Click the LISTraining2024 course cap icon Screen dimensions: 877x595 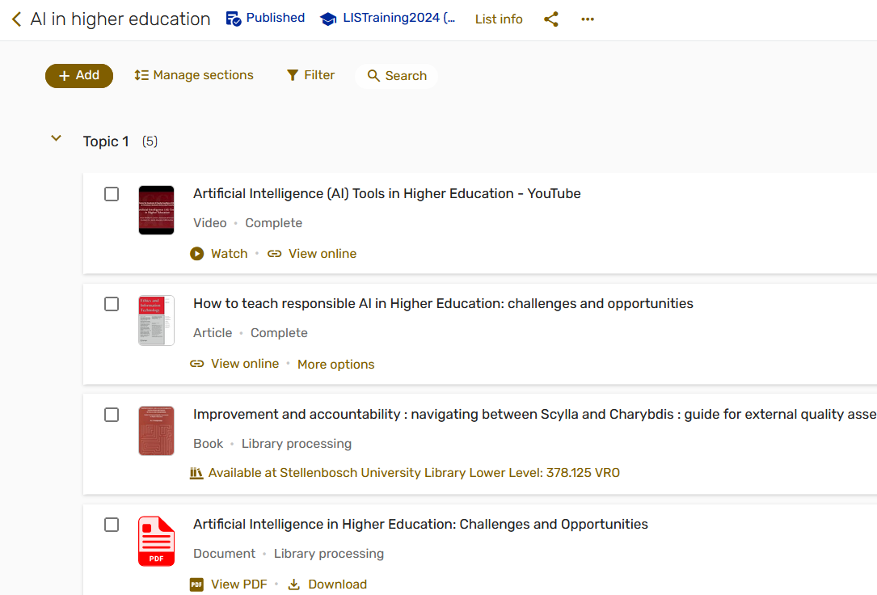pos(328,19)
